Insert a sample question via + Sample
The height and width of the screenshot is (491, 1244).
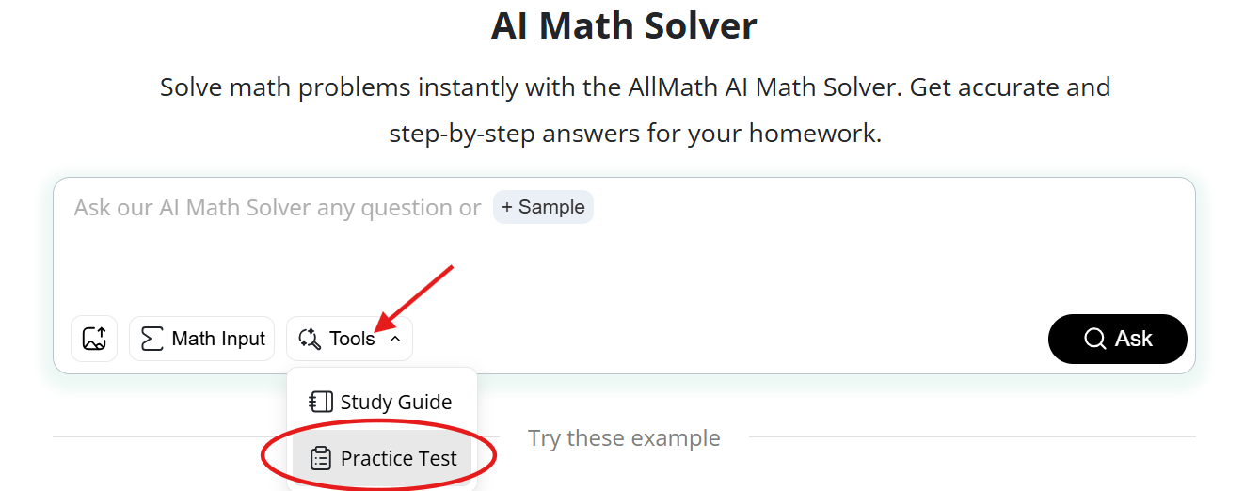(x=543, y=207)
